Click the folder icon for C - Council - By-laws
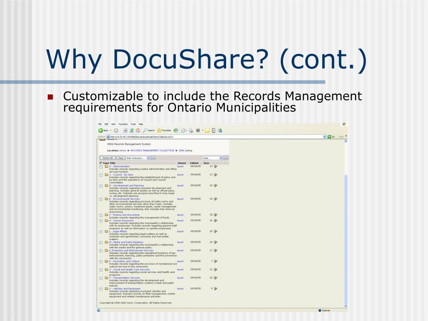Screen dimensions: 428x321 107,174
